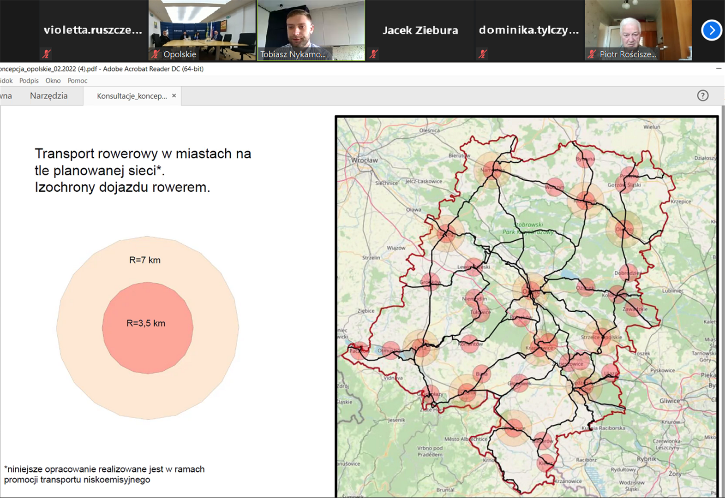Click Wrocław label on the map

point(364,160)
